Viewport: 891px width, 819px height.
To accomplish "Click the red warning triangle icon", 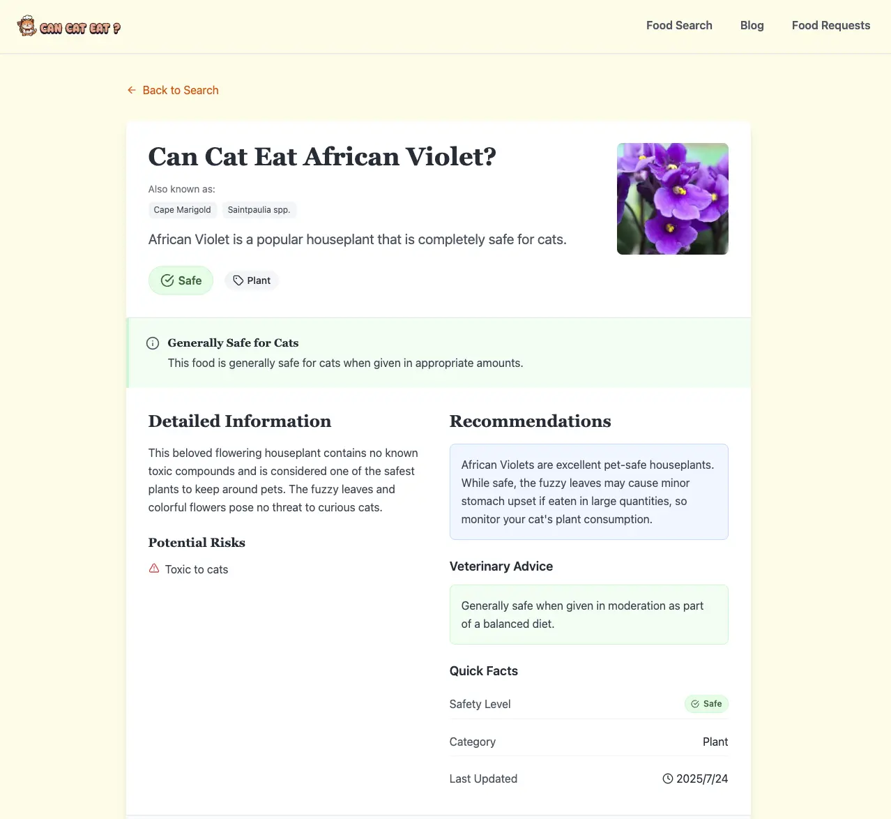I will coord(154,569).
